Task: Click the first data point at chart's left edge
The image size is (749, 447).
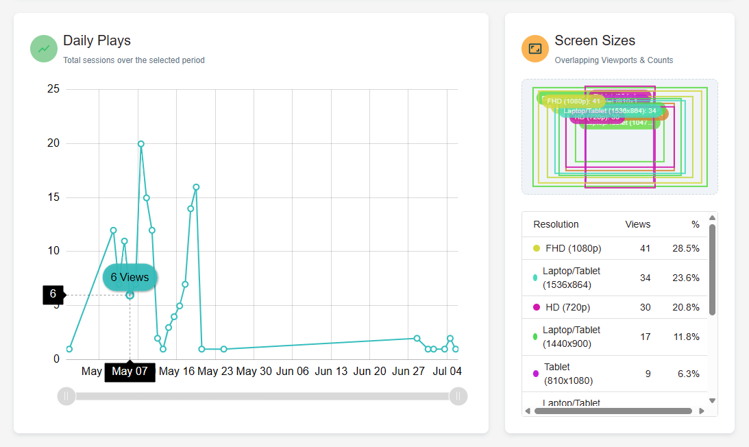Action: pyautogui.click(x=69, y=349)
